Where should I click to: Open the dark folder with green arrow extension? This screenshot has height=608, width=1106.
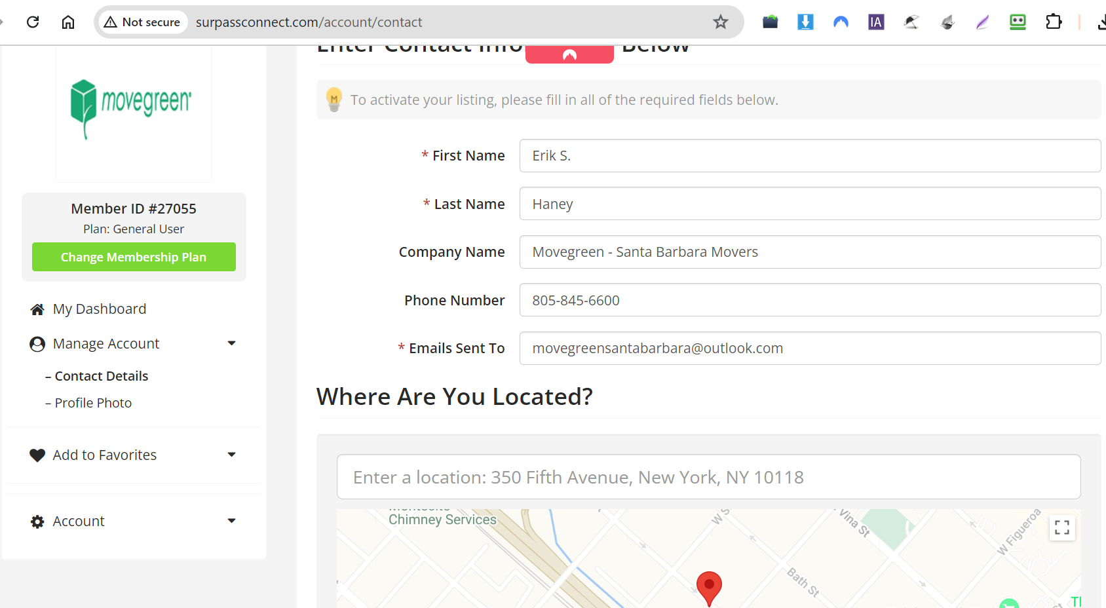point(770,22)
